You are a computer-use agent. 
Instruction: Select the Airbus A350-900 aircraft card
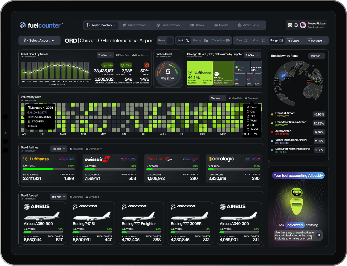43,223
